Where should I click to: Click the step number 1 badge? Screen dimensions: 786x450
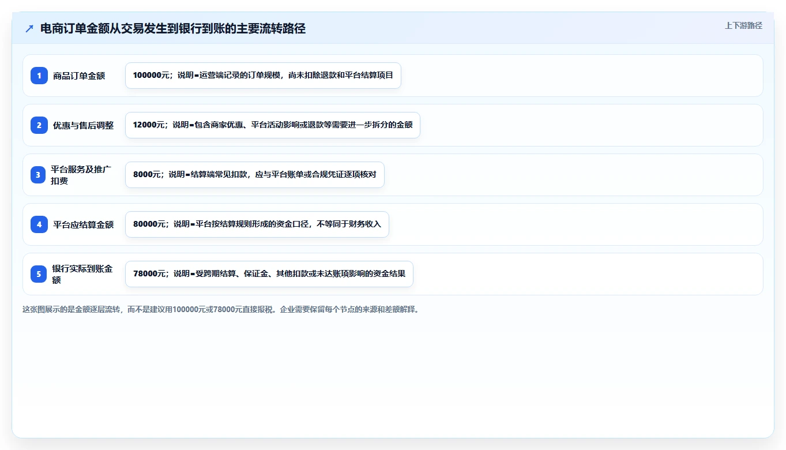[x=39, y=76]
